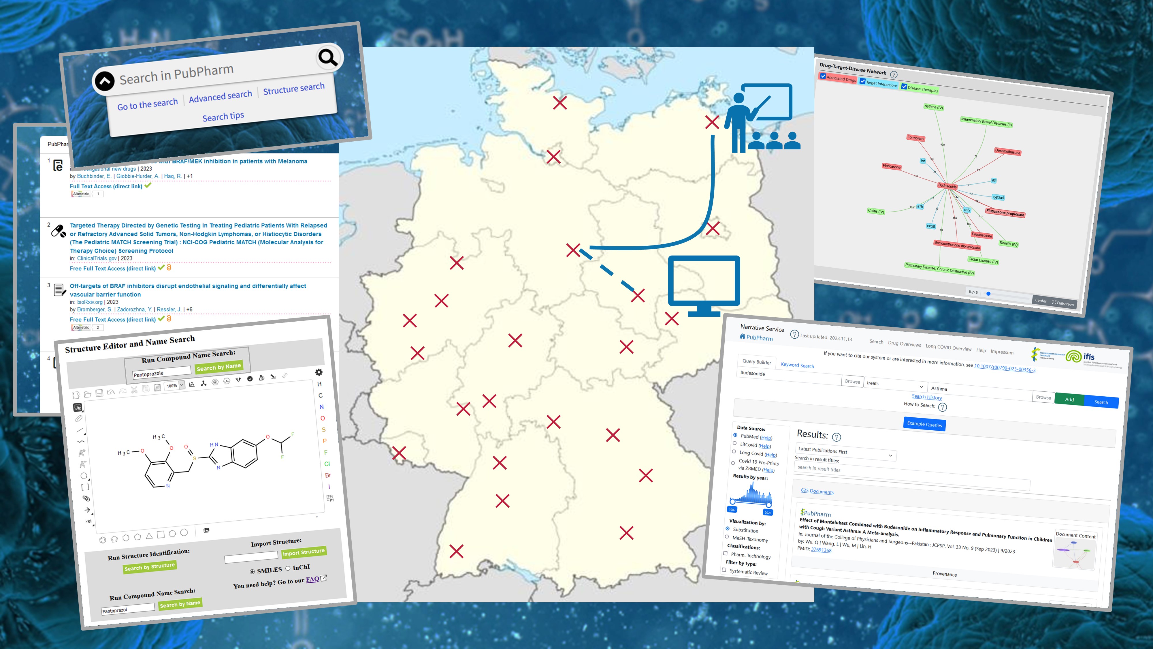This screenshot has height=649, width=1153.
Task: Open the structure editor settings gear
Action: point(319,372)
